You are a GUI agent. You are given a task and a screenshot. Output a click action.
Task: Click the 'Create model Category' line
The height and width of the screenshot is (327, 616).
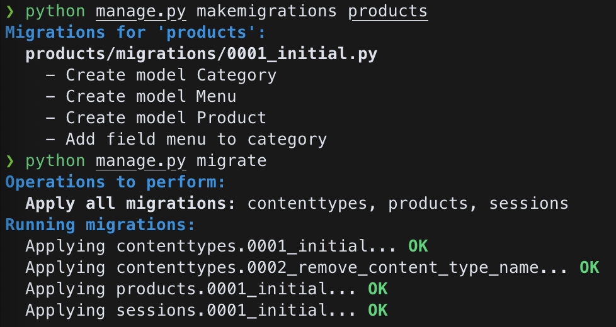pos(161,75)
